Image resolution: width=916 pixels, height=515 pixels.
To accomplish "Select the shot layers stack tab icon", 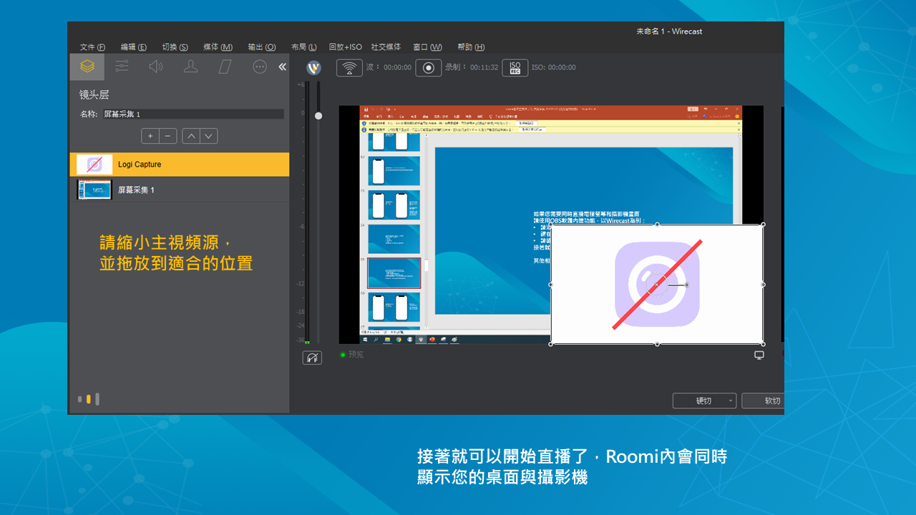I will 87,67.
